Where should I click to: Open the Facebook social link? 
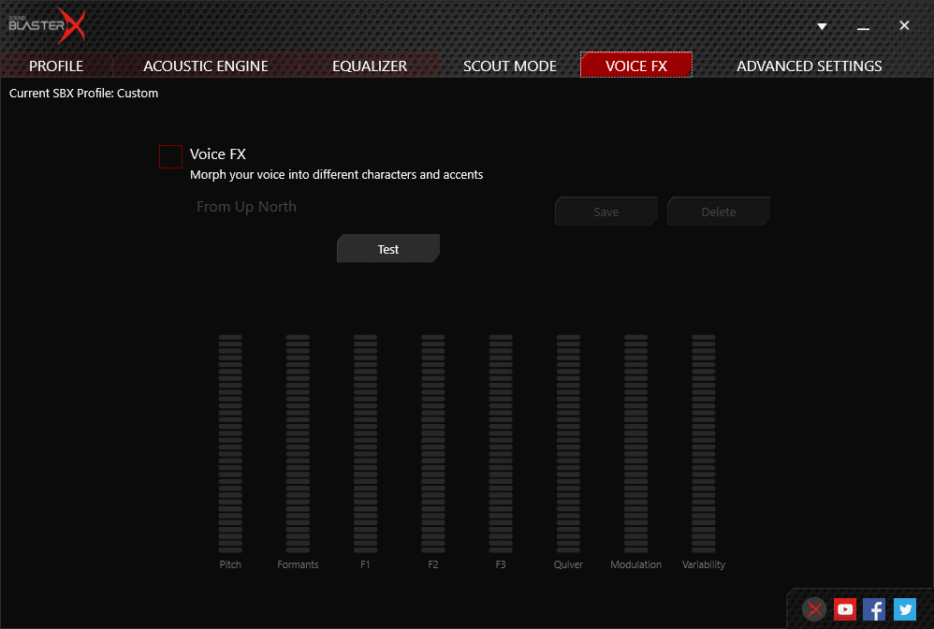874,609
